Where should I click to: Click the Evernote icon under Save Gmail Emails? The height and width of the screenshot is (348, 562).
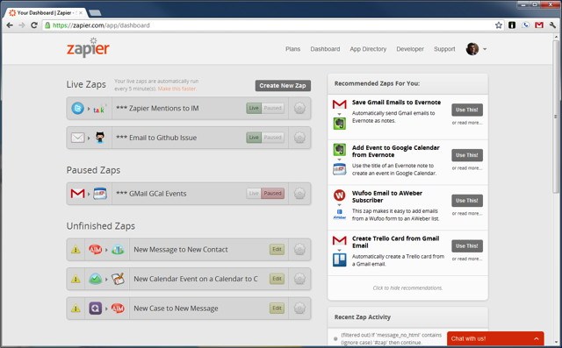coord(340,124)
